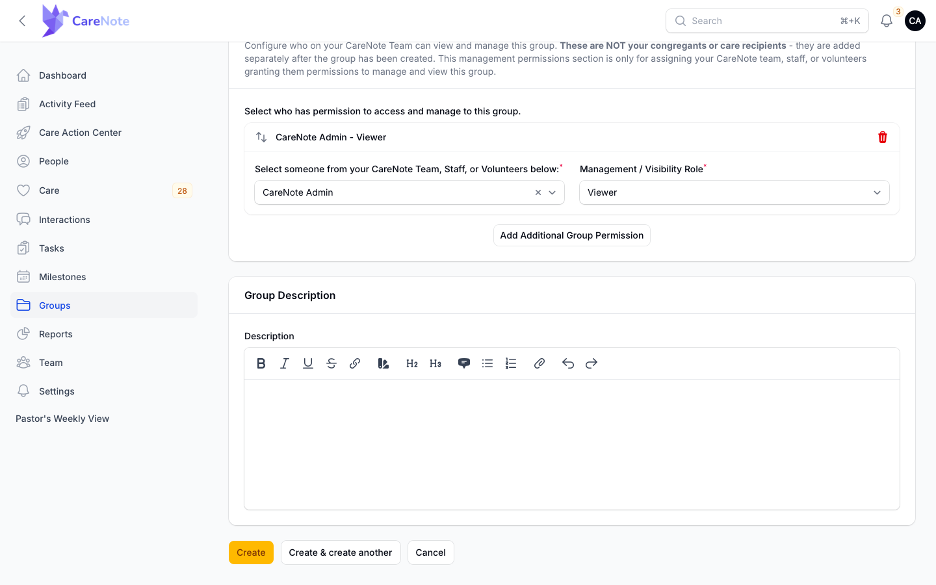Delete the CareNote Admin permission with trash icon

pos(883,137)
